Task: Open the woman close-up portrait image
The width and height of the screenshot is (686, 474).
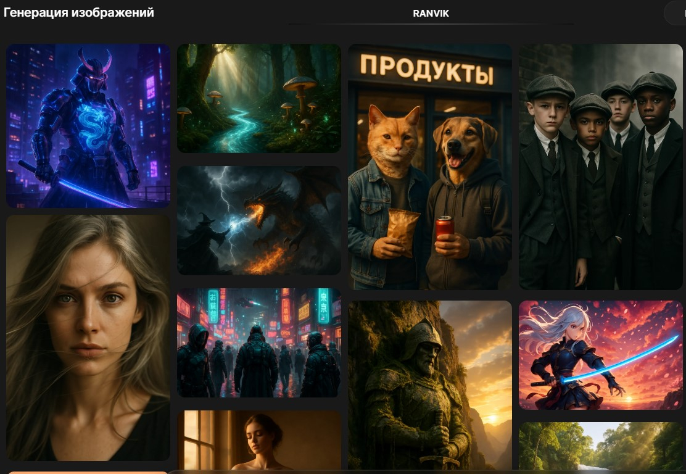Action: click(x=88, y=338)
